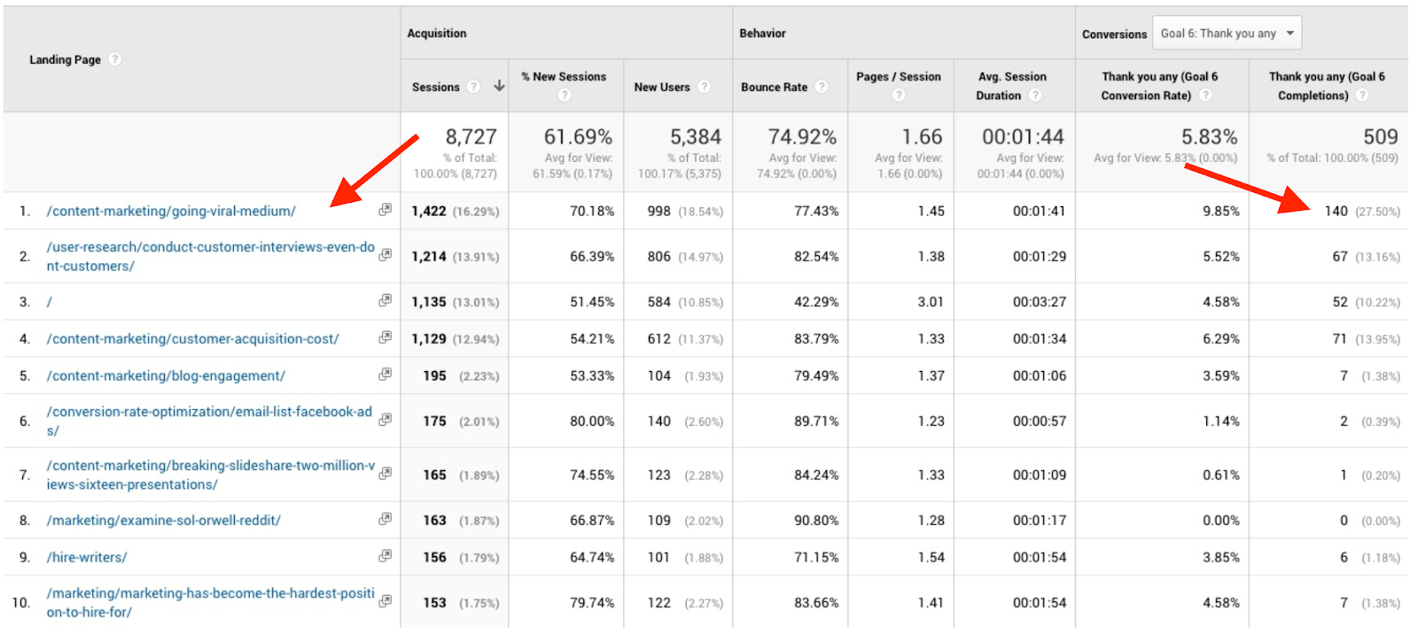1418x634 pixels.
Task: Click overall bounce rate 74.92%
Action: 802,136
